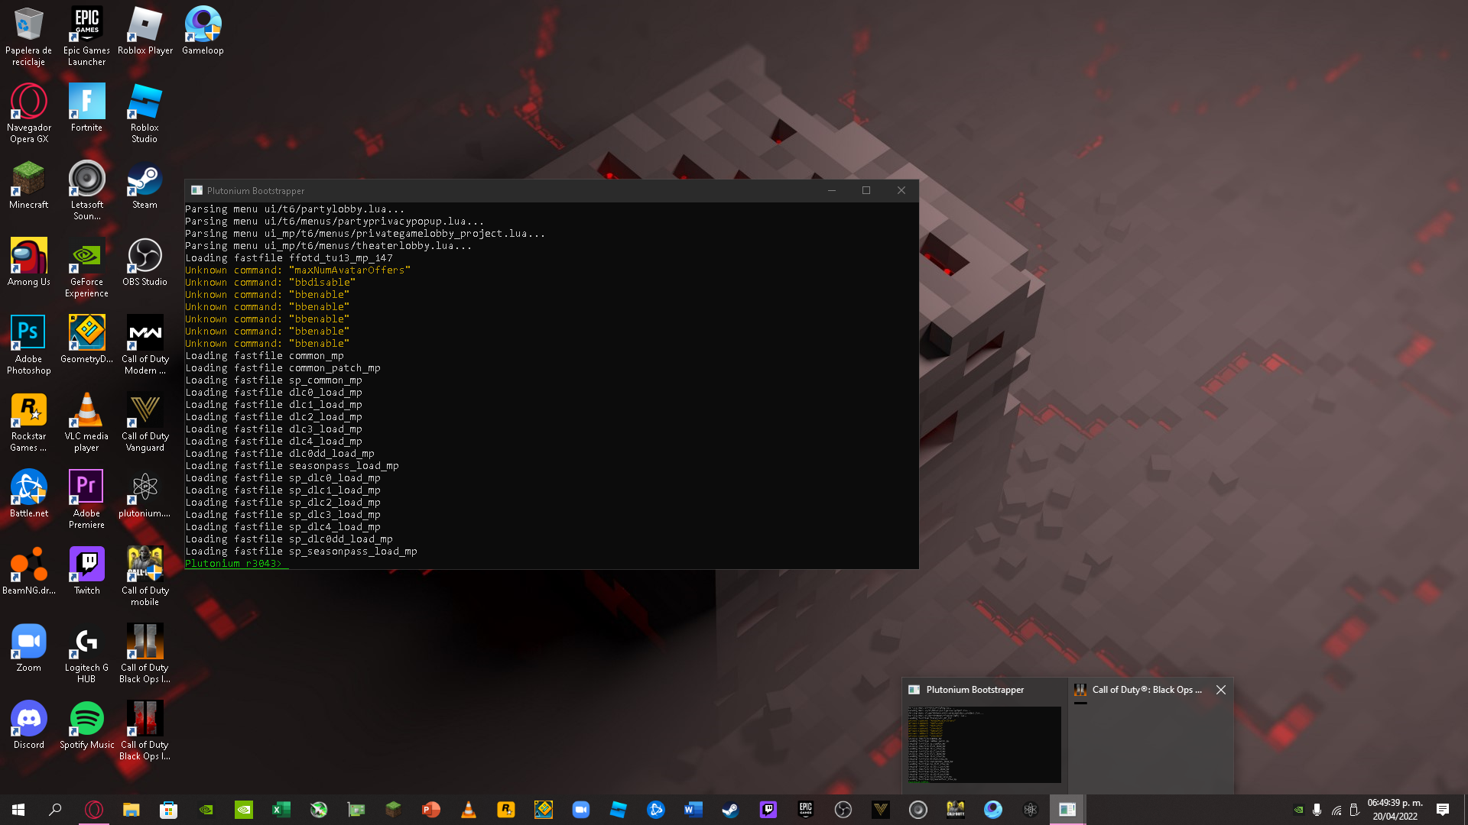Viewport: 1468px width, 825px height.
Task: Click the microphone tray icon
Action: [x=1317, y=810]
